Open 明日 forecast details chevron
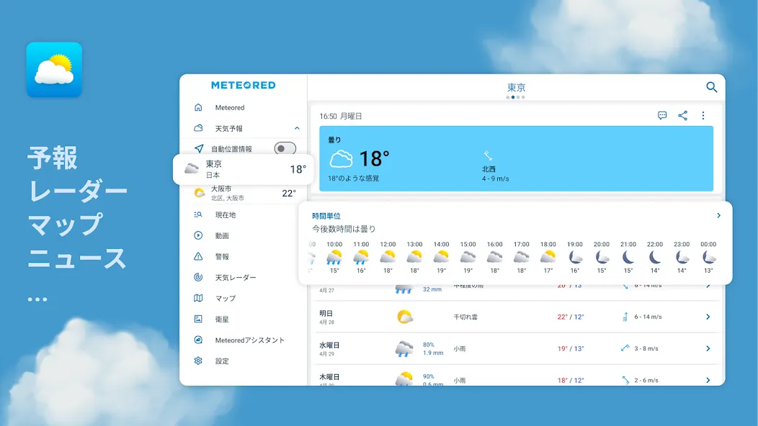758x426 pixels. pos(708,317)
